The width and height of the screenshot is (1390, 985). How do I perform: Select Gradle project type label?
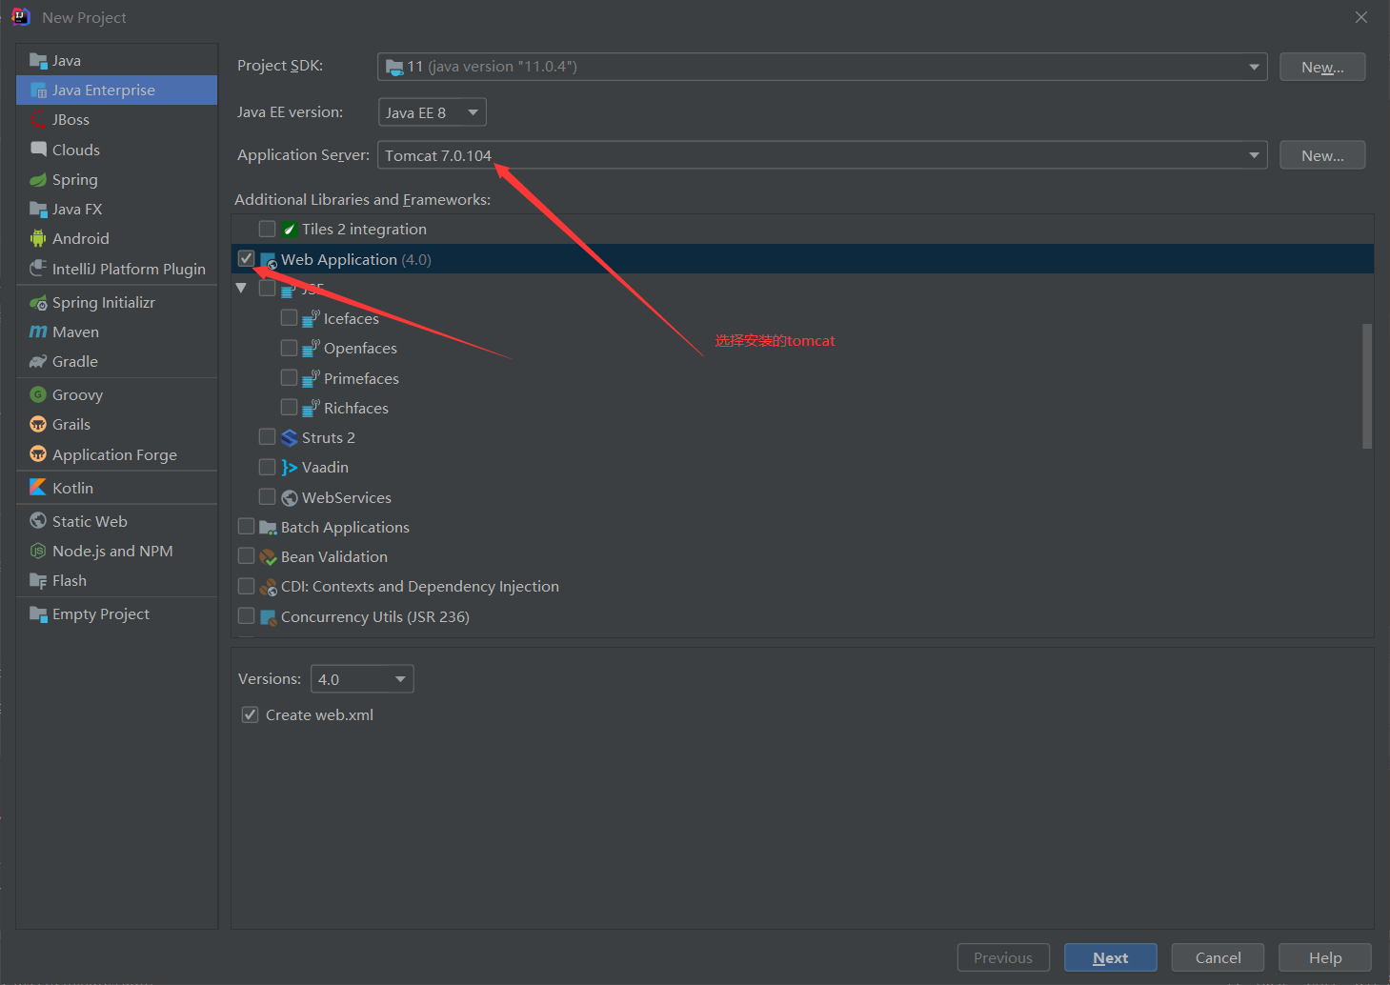tap(75, 362)
